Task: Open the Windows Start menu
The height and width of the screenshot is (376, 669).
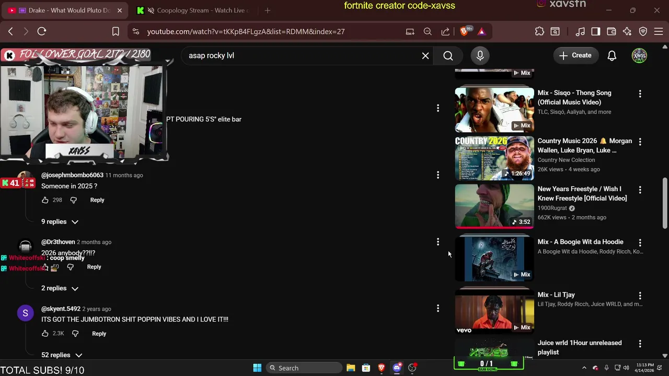Action: (257, 368)
